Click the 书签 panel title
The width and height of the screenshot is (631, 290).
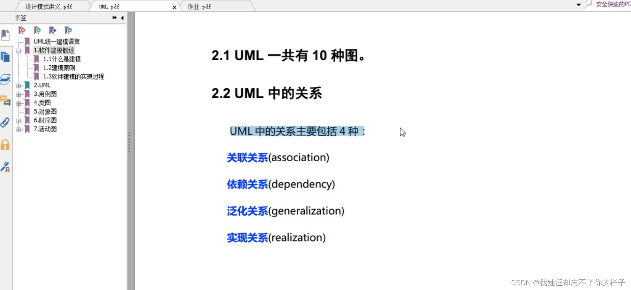point(20,18)
